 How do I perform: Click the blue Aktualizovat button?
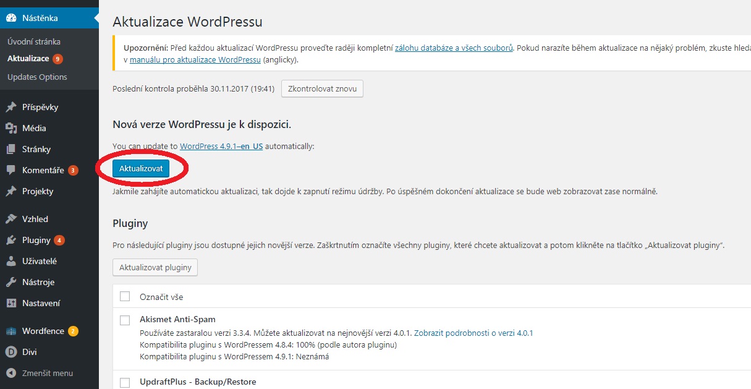(x=141, y=168)
